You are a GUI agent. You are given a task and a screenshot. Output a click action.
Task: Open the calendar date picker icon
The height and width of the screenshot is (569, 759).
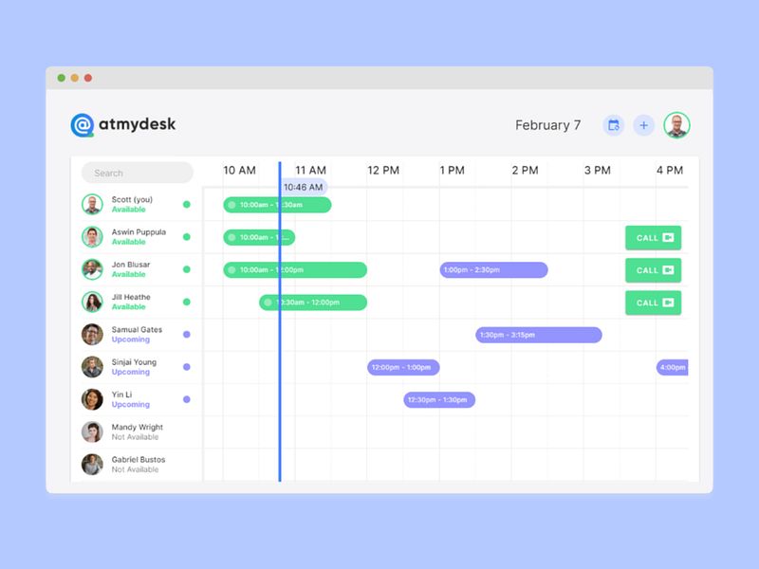pos(613,125)
